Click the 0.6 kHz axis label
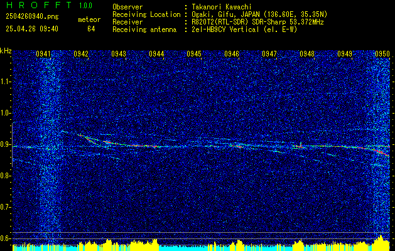 tap(6, 238)
